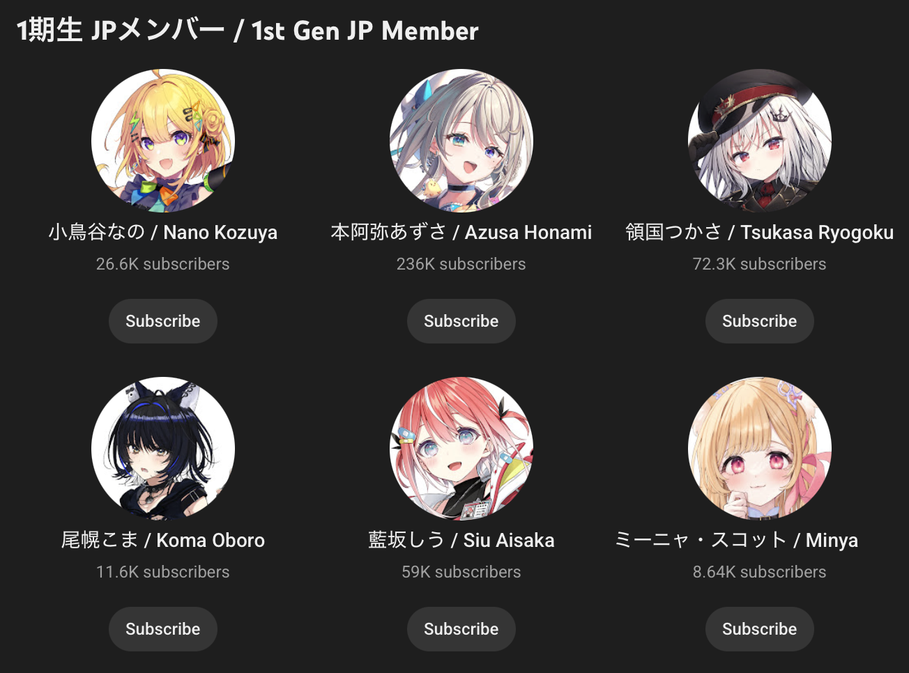Open Tsukasa Ryogoku's channel avatar
The height and width of the screenshot is (673, 909).
(x=760, y=141)
